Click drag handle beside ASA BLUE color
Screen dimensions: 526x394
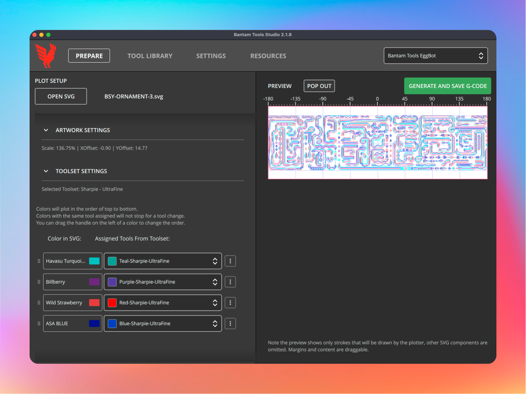[39, 324]
